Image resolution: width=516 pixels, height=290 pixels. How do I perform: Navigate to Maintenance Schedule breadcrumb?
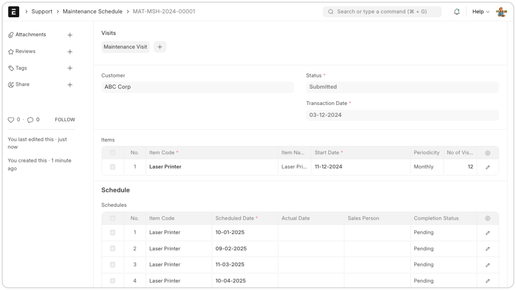pyautogui.click(x=93, y=12)
